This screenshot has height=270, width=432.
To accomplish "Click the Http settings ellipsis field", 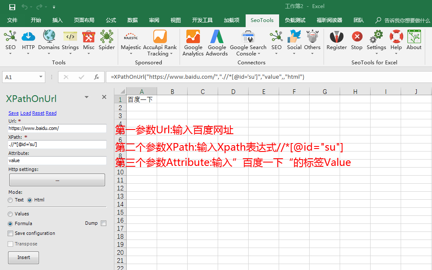I will 57,179.
